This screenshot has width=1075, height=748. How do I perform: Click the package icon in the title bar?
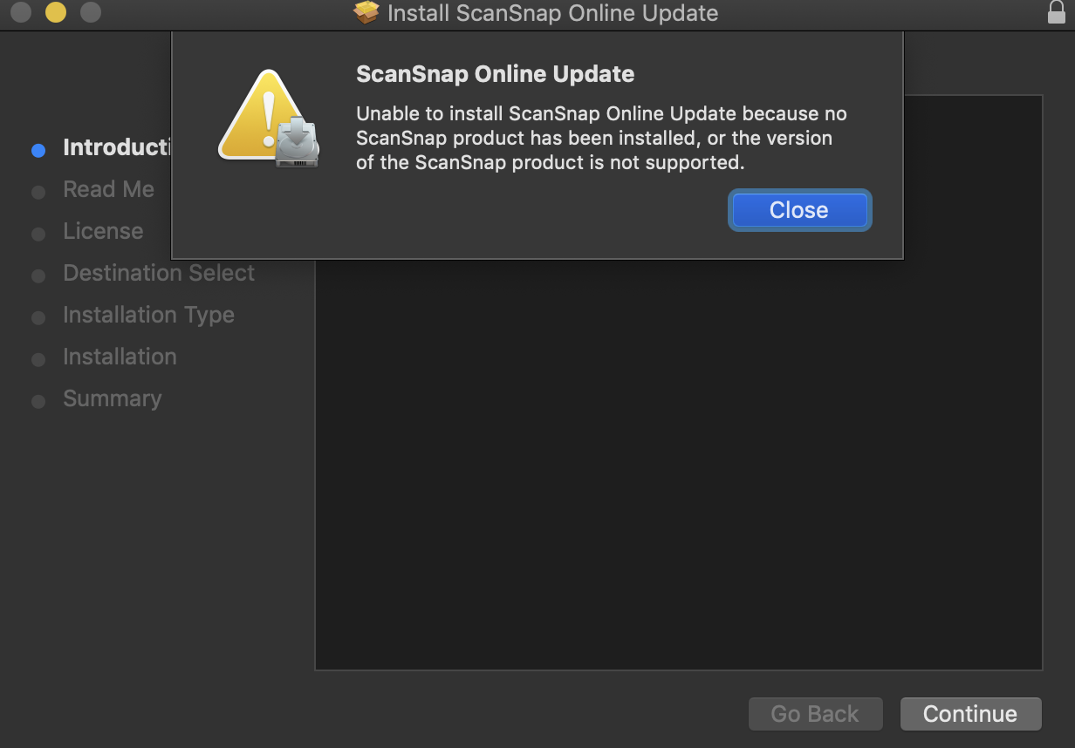[366, 13]
